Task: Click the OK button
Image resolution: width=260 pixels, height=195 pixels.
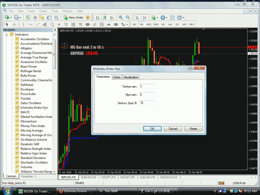Action: [x=152, y=128]
